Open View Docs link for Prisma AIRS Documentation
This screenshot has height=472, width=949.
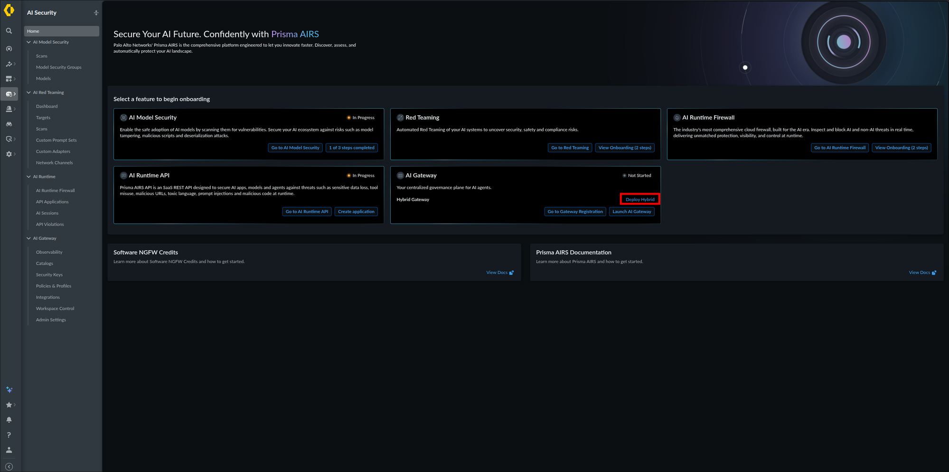tap(922, 273)
